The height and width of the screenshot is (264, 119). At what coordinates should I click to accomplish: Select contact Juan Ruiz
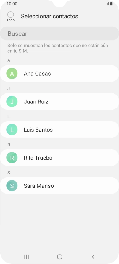(59, 101)
